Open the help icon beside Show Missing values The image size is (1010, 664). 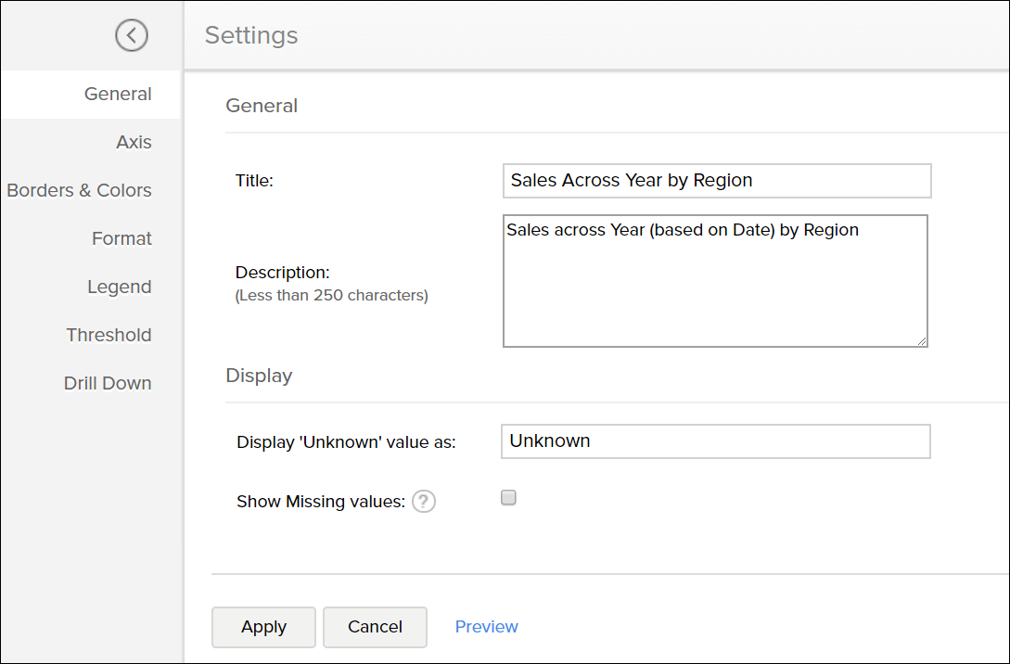click(x=423, y=502)
